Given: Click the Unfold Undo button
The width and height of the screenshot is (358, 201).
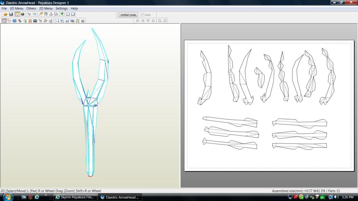Looking at the screenshot, I should coord(128,15).
